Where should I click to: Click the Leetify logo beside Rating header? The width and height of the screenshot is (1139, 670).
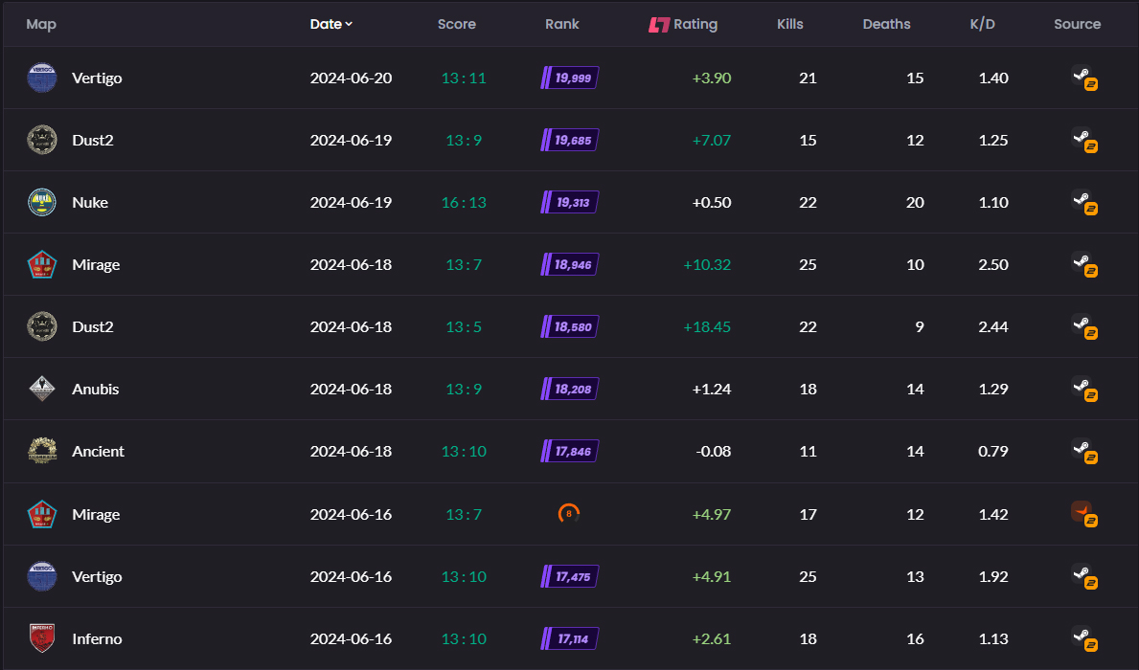tap(658, 25)
